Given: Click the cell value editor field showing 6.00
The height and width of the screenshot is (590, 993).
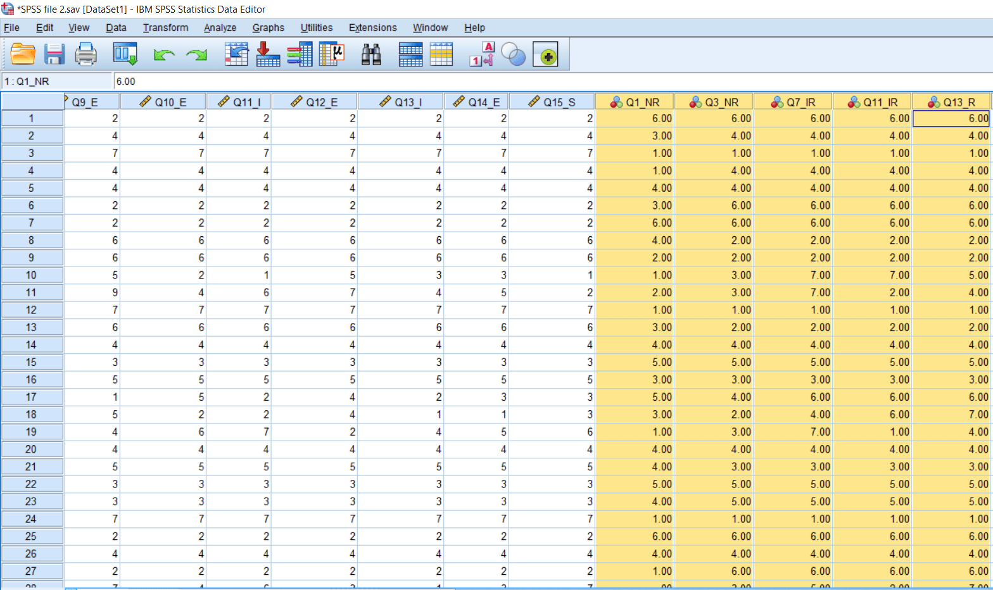Looking at the screenshot, I should [x=553, y=81].
